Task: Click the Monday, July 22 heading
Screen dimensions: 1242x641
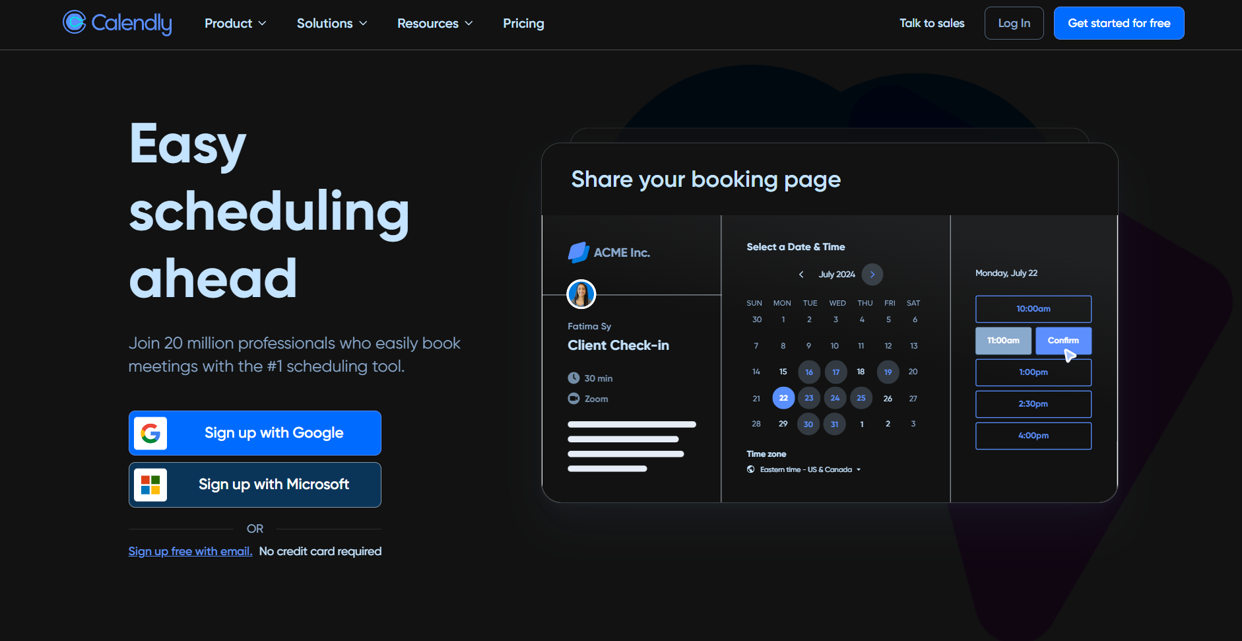Action: tap(1006, 273)
